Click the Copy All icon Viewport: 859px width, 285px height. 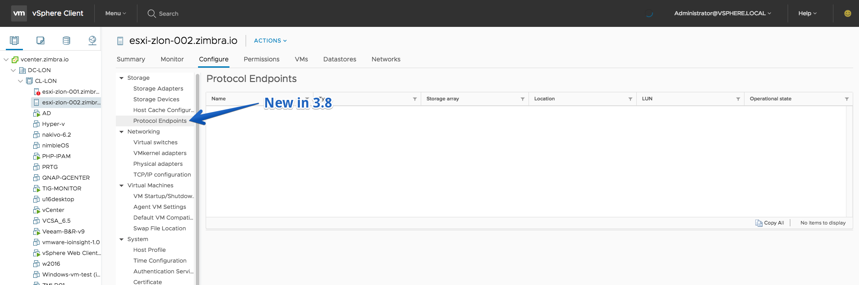pos(759,223)
